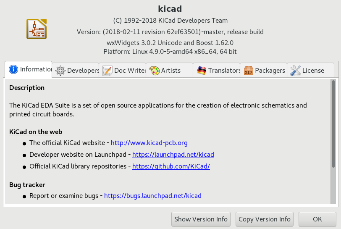Click the gear icon on Developers tab

click(60, 71)
